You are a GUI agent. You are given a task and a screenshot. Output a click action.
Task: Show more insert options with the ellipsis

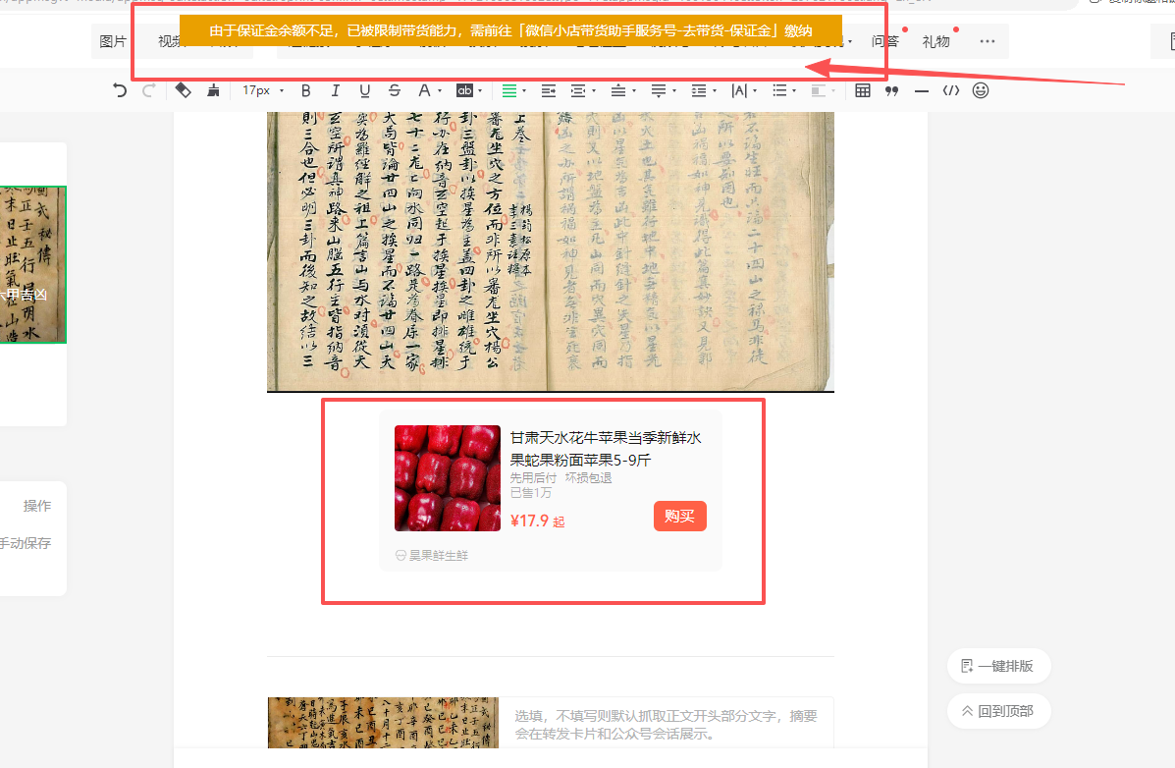pos(988,41)
